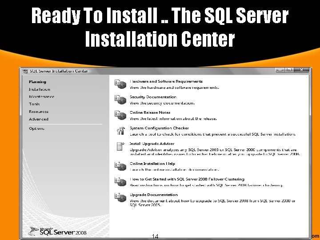This screenshot has height=240, width=320.
Task: Click the Upgrade Documentation icon
Action: (x=120, y=197)
